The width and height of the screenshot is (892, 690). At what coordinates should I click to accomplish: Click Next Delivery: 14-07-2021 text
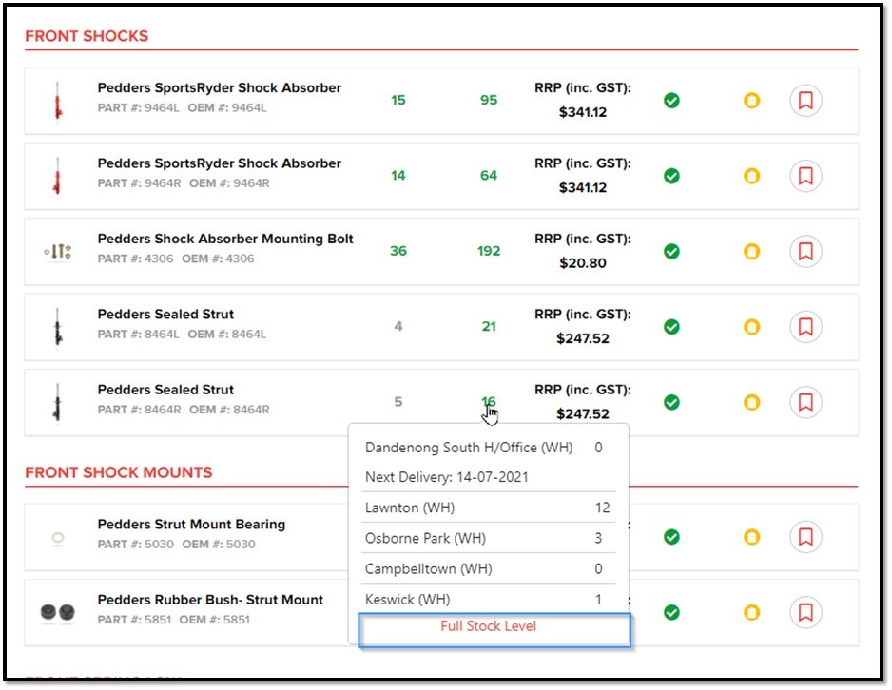point(447,477)
